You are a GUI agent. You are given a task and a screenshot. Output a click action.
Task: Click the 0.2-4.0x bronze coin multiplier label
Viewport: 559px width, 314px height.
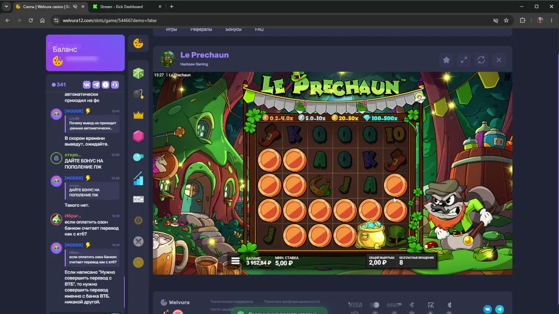pos(278,118)
